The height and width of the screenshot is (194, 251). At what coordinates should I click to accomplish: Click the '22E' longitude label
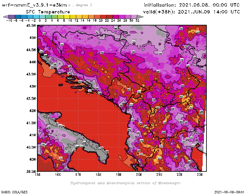[179, 175]
